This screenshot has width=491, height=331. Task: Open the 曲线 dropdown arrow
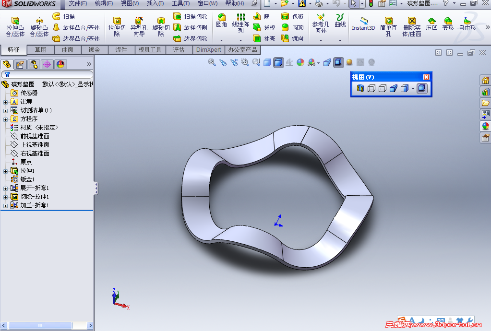[x=340, y=40]
